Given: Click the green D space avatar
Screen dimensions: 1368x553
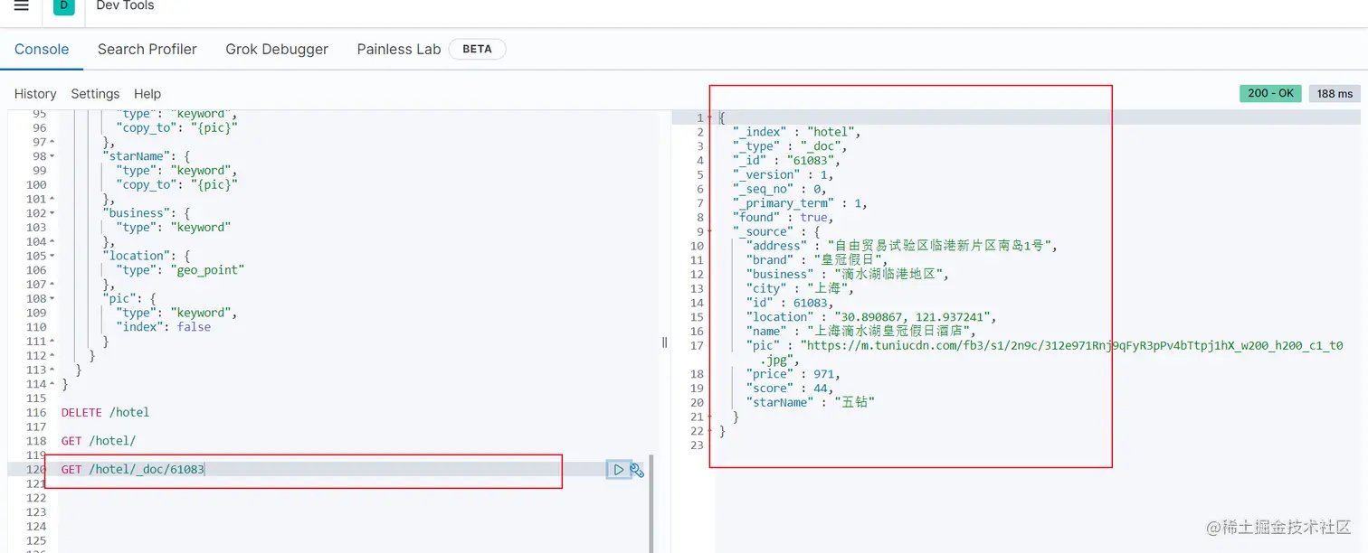Looking at the screenshot, I should click(x=64, y=5).
